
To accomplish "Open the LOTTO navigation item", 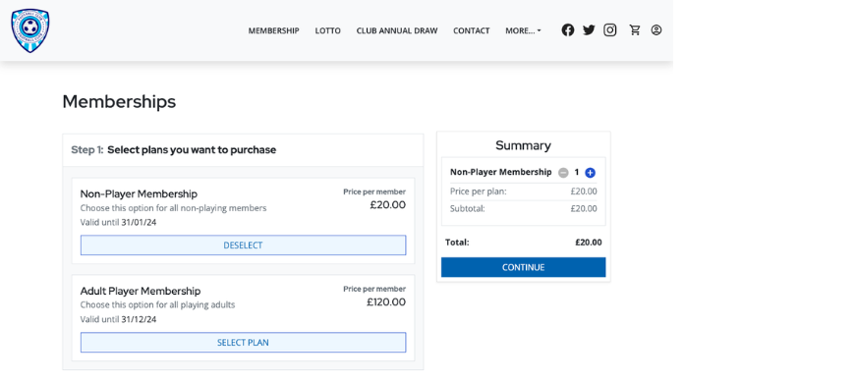I will click(327, 31).
